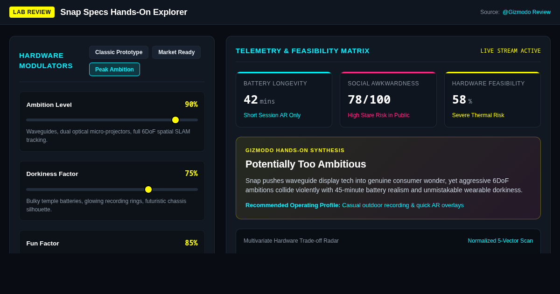Click the Hardware Feasibility metric card
The height and width of the screenshot is (294, 560).
(492, 99)
